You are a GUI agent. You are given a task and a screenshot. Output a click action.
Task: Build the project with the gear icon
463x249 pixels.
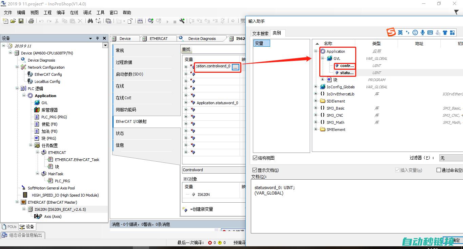click(150, 21)
